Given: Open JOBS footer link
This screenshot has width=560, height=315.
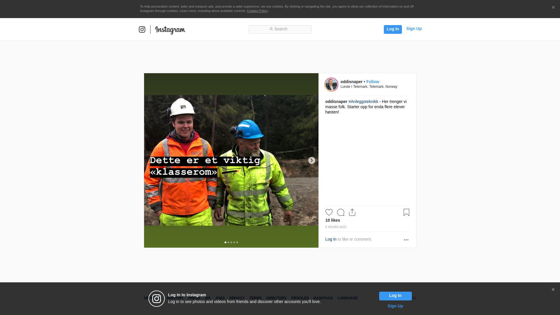Looking at the screenshot, I should [220, 298].
